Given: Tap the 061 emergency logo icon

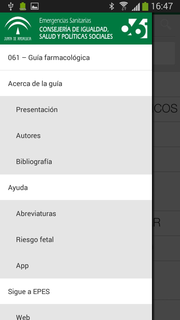Looking at the screenshot, I should (x=134, y=28).
